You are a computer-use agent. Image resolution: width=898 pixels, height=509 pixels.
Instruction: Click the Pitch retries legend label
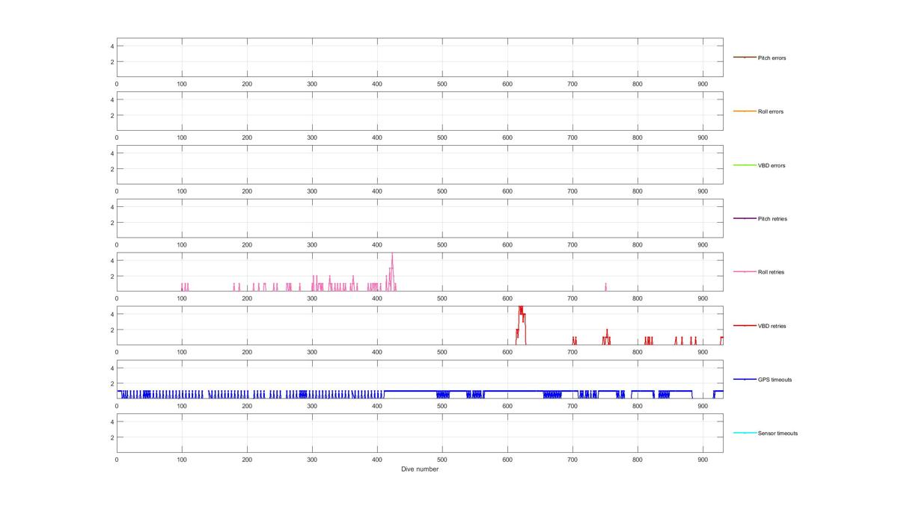tap(772, 219)
